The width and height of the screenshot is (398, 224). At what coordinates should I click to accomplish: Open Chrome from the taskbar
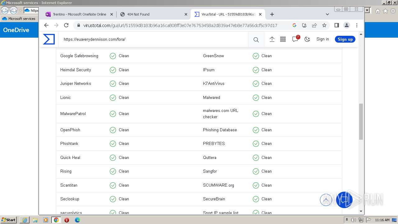[56, 220]
